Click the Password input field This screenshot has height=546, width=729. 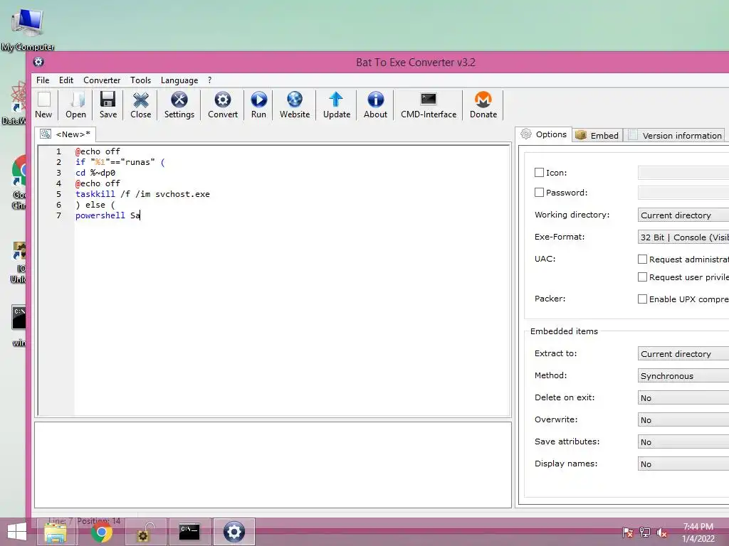(683, 192)
